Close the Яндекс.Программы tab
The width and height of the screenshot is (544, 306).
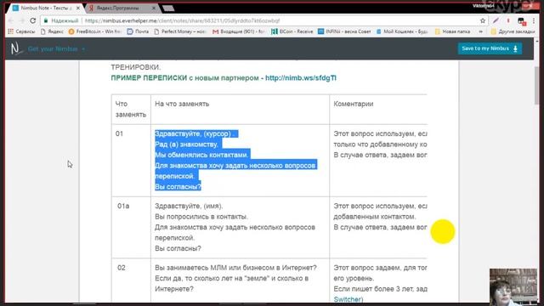click(x=154, y=8)
